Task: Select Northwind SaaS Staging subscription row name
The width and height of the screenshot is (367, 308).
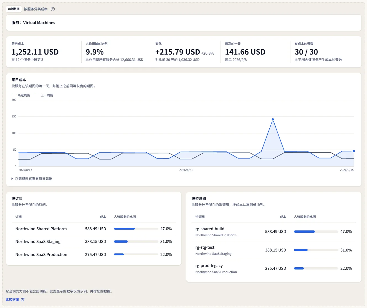Action: pyautogui.click(x=38, y=242)
